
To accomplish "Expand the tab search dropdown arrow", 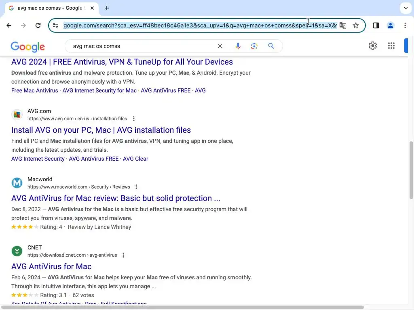I will click(406, 8).
